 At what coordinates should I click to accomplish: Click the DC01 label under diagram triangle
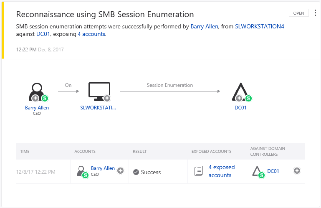tap(241, 108)
